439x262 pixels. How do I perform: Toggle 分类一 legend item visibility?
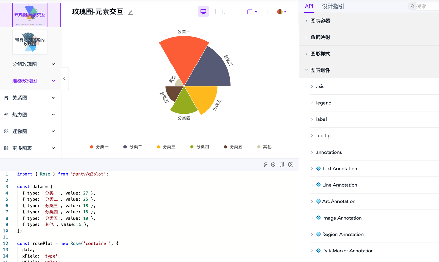click(99, 147)
